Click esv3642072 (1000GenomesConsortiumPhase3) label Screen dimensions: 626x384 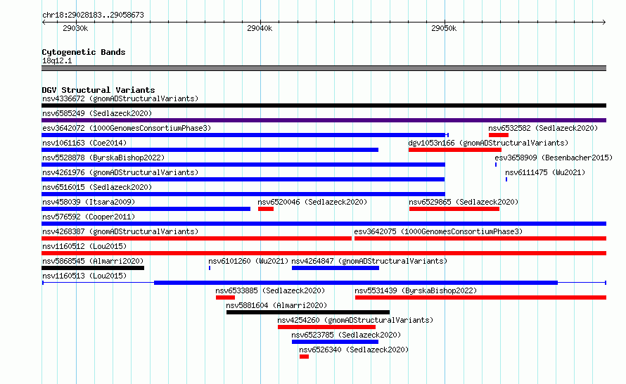(x=127, y=128)
